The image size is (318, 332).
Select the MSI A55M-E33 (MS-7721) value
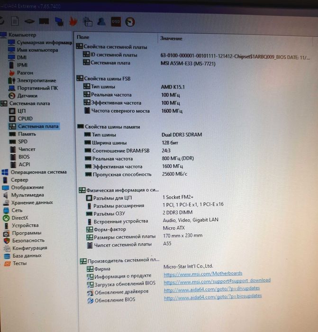tap(188, 64)
